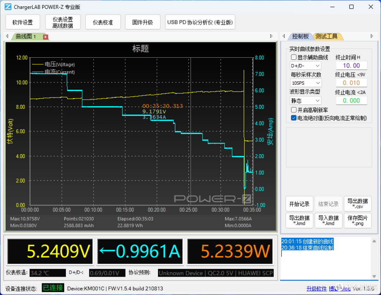
Task: Enable 开启高刷新率 checkbox
Action: [x=294, y=110]
